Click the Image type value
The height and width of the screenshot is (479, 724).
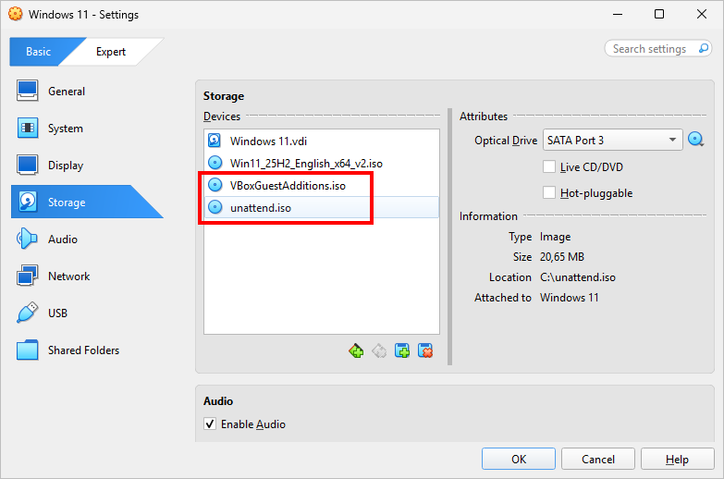555,237
